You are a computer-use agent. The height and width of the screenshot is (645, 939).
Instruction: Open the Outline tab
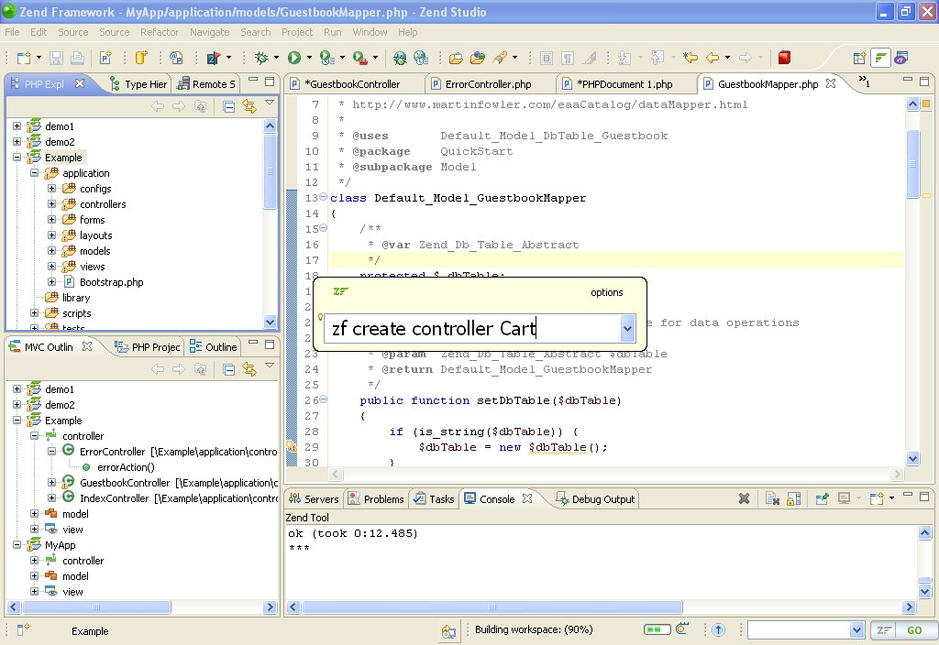point(213,347)
